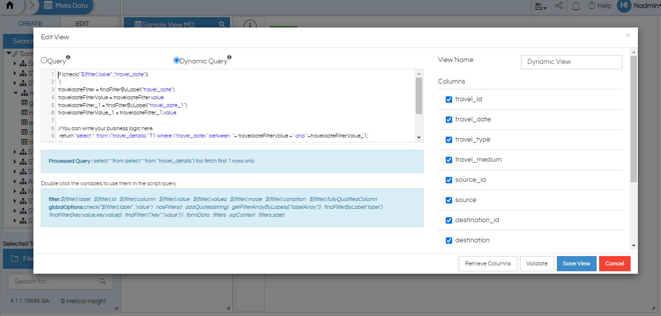
Task: Click code editor scroll down arrow
Action: coord(419,138)
